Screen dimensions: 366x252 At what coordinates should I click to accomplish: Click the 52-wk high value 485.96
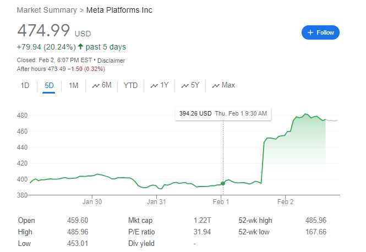[x=315, y=221]
